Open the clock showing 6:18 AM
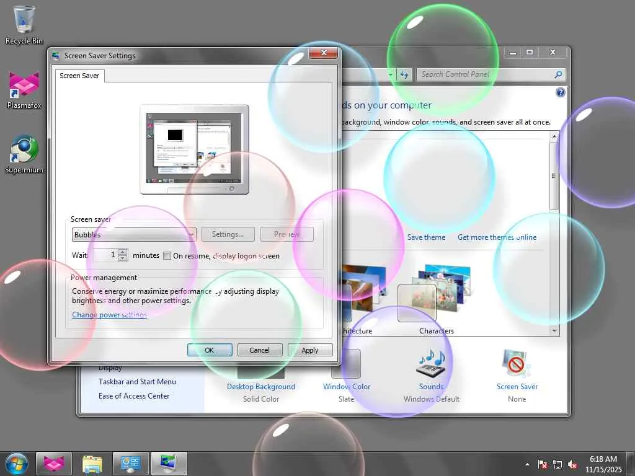The width and height of the screenshot is (635, 476). 603,464
